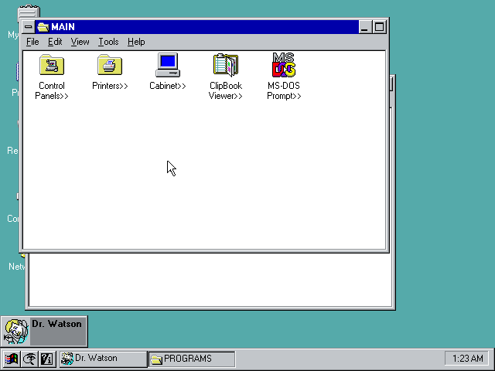Launch the MS-DOS Prompt icon
The image size is (495, 371).
coord(284,65)
